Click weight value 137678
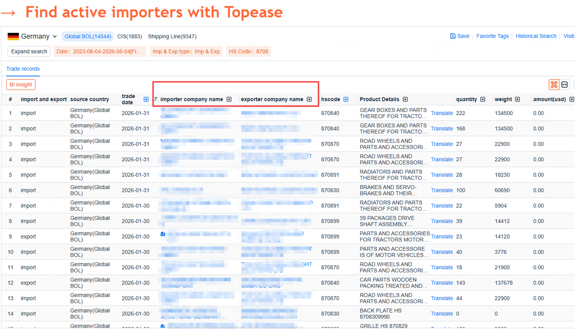 [504, 283]
